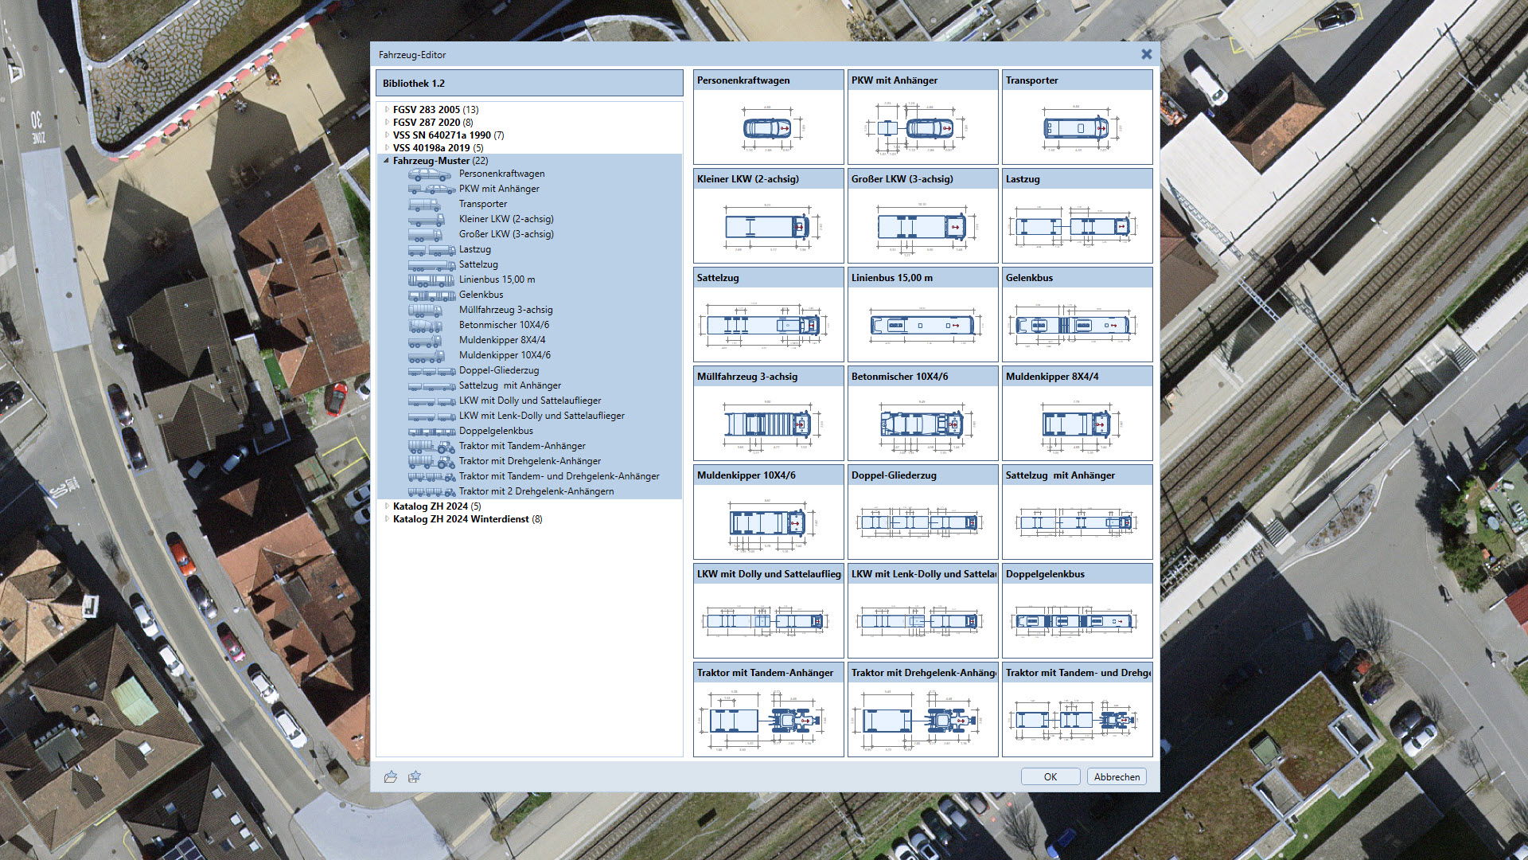Select the Müllfahrzeug 3-achsig list icon
This screenshot has width=1528, height=860.
click(x=426, y=310)
